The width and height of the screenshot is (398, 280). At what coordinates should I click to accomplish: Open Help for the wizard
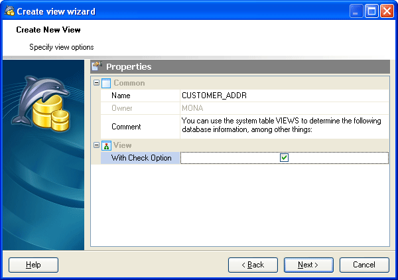tap(33, 265)
